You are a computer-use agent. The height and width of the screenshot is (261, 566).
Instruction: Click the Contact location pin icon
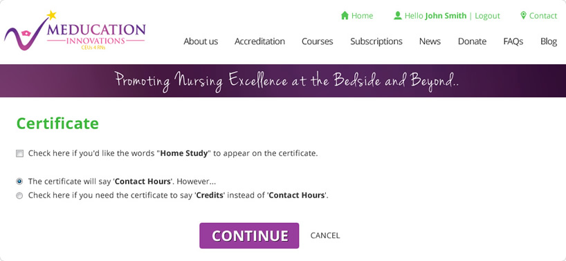[523, 15]
